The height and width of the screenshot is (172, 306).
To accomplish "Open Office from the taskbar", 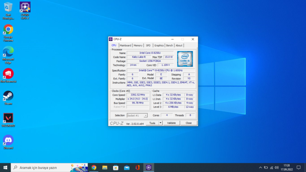I will click(137, 168).
